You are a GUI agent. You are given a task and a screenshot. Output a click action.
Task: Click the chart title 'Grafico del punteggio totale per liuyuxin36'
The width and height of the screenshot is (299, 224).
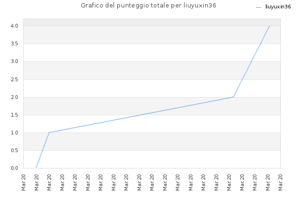[x=149, y=6]
